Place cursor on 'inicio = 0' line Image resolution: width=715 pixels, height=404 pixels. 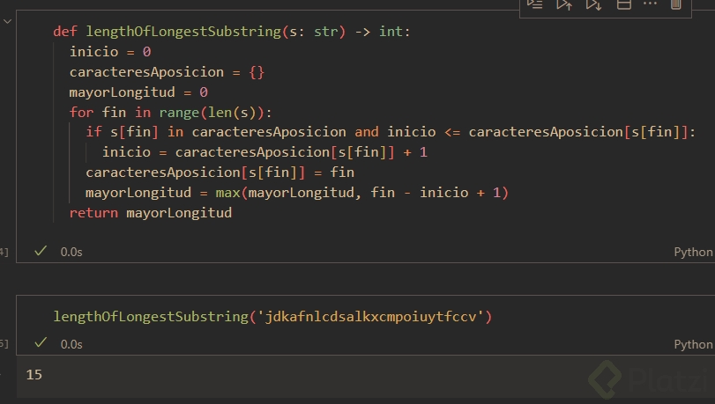point(110,52)
